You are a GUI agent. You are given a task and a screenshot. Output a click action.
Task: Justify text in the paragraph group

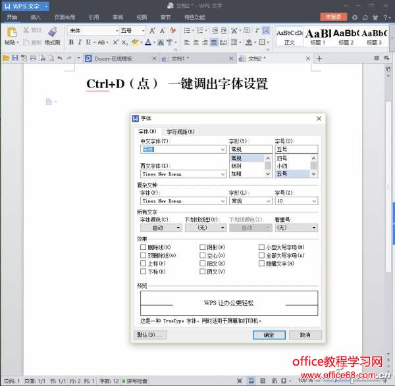coord(214,42)
